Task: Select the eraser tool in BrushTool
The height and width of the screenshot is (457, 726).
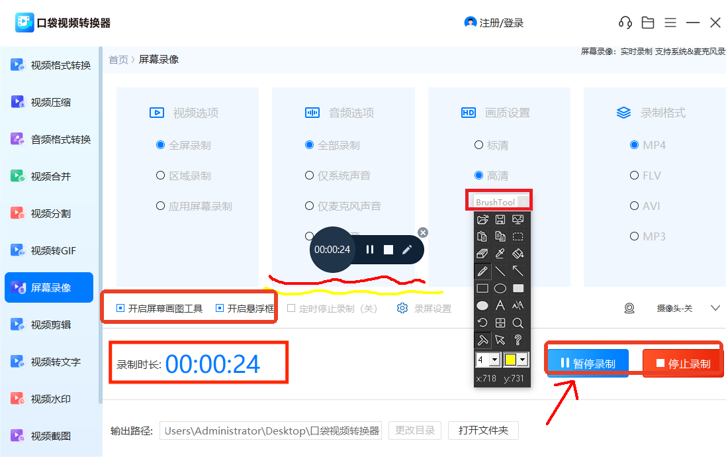Action: [x=482, y=254]
